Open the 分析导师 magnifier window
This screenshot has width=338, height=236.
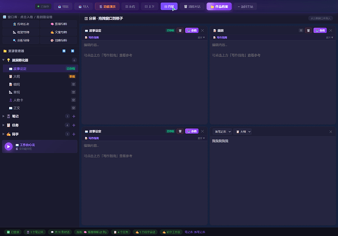(x=21, y=41)
